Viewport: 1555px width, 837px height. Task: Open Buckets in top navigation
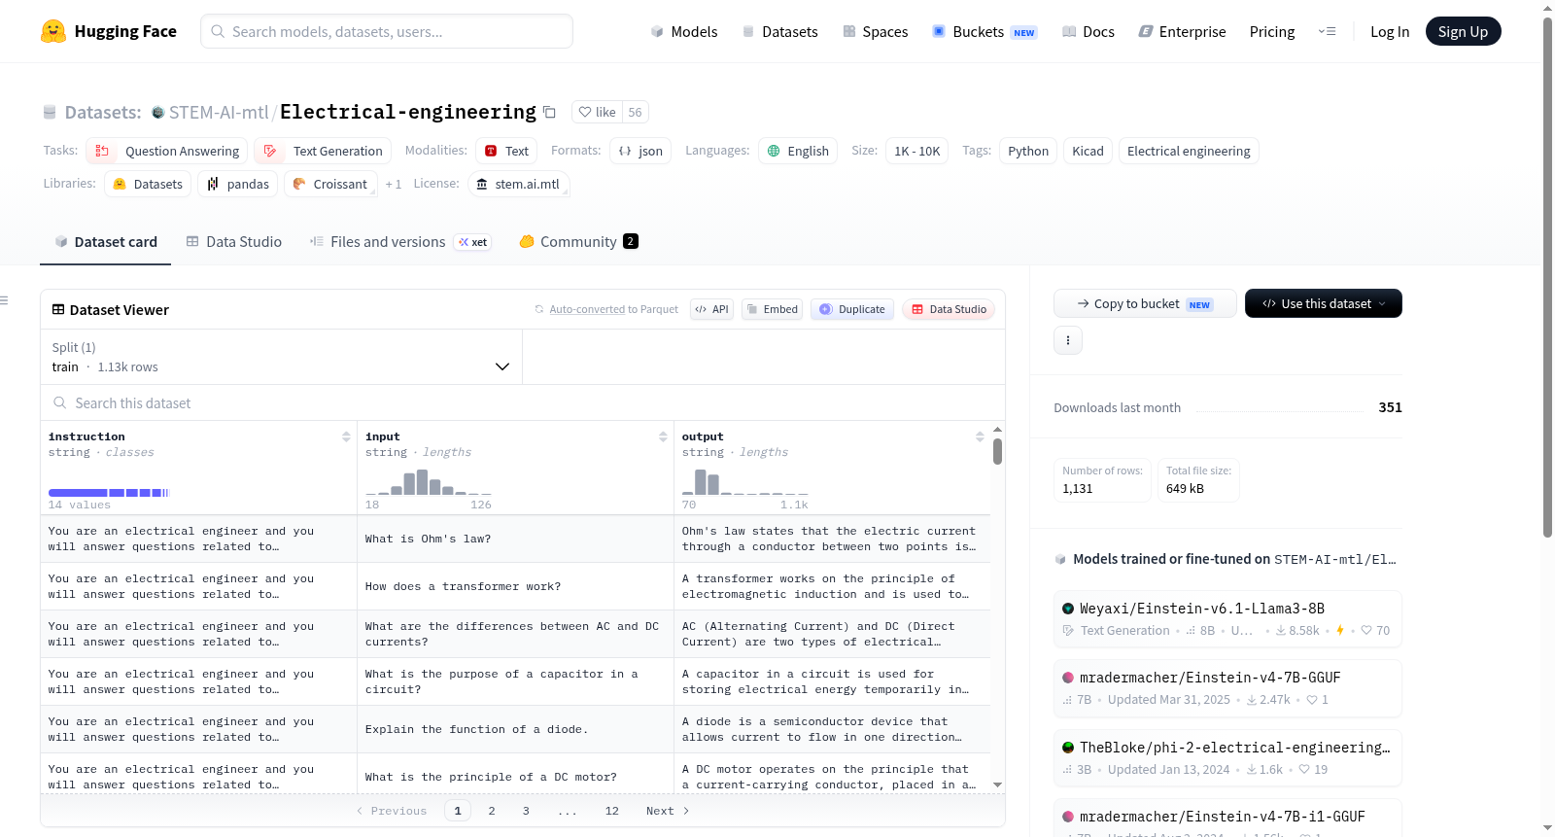pos(985,31)
